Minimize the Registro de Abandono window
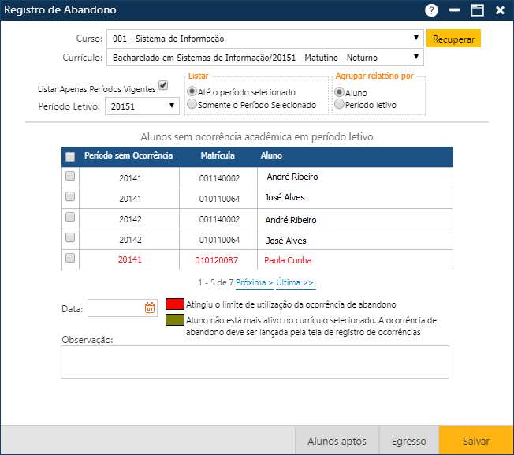 pos(454,10)
